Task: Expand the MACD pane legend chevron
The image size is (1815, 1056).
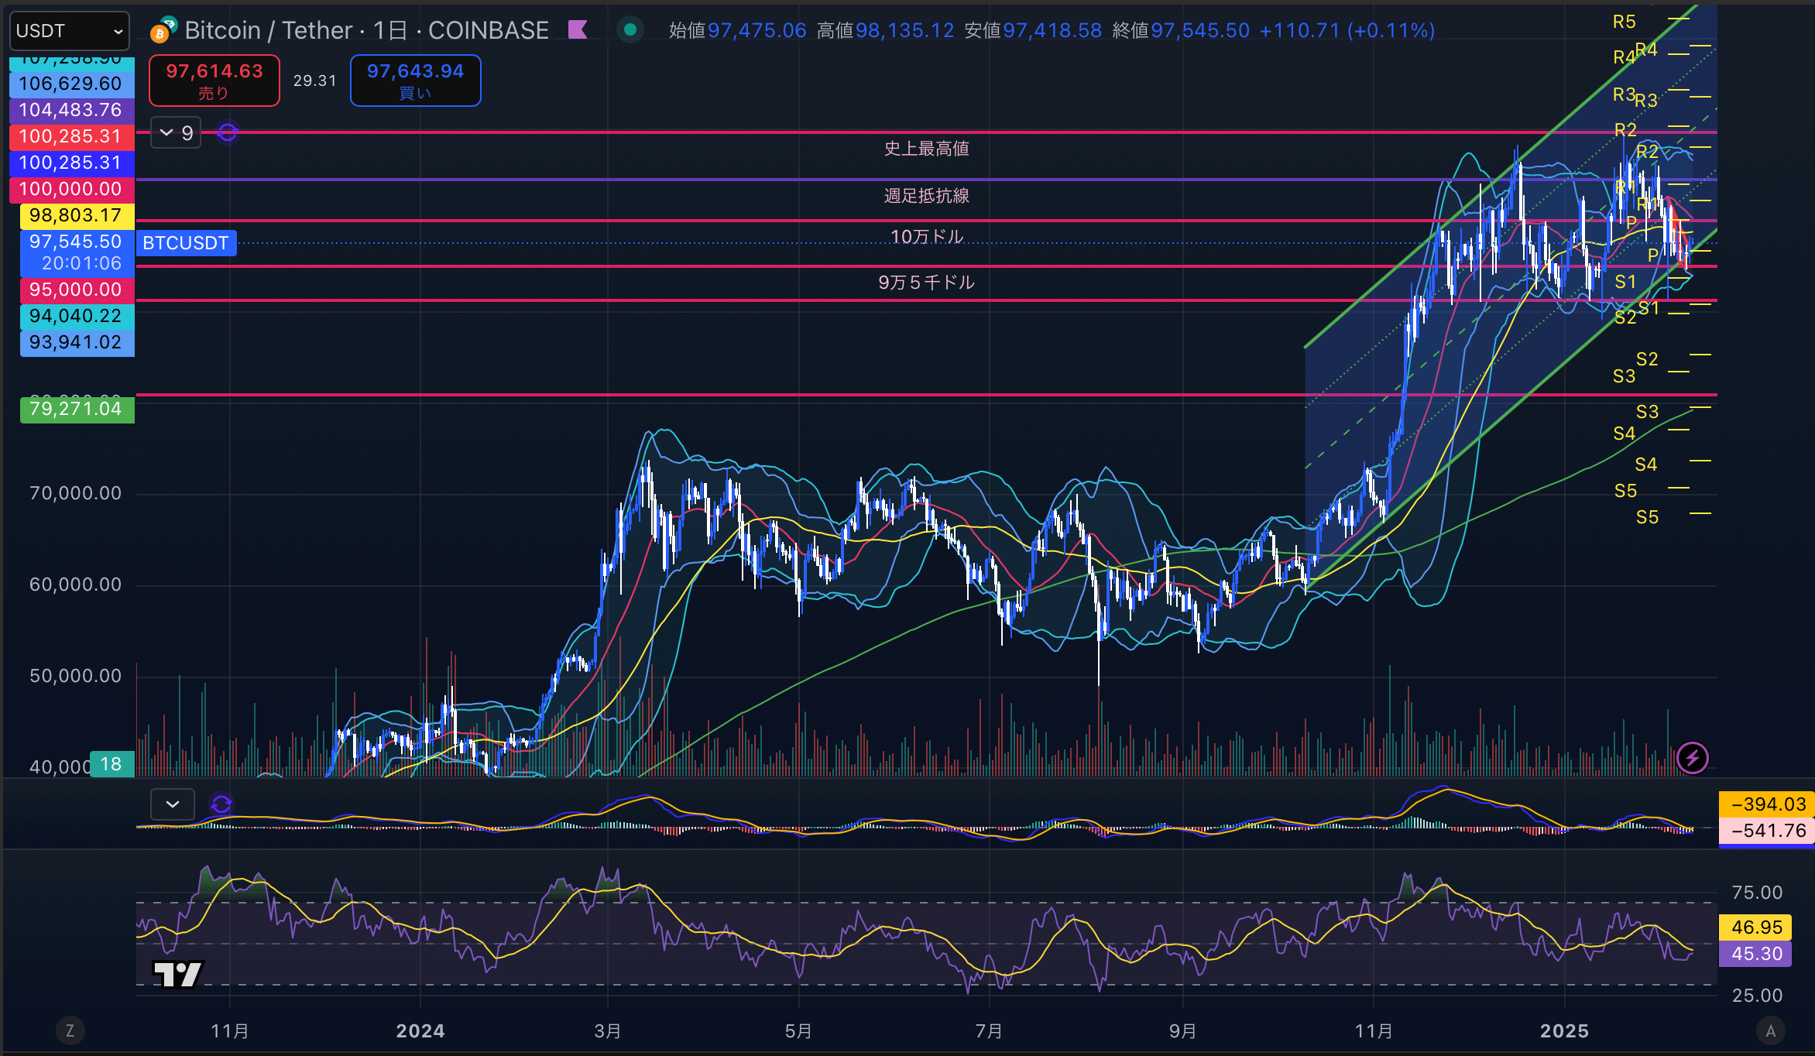Action: click(173, 804)
